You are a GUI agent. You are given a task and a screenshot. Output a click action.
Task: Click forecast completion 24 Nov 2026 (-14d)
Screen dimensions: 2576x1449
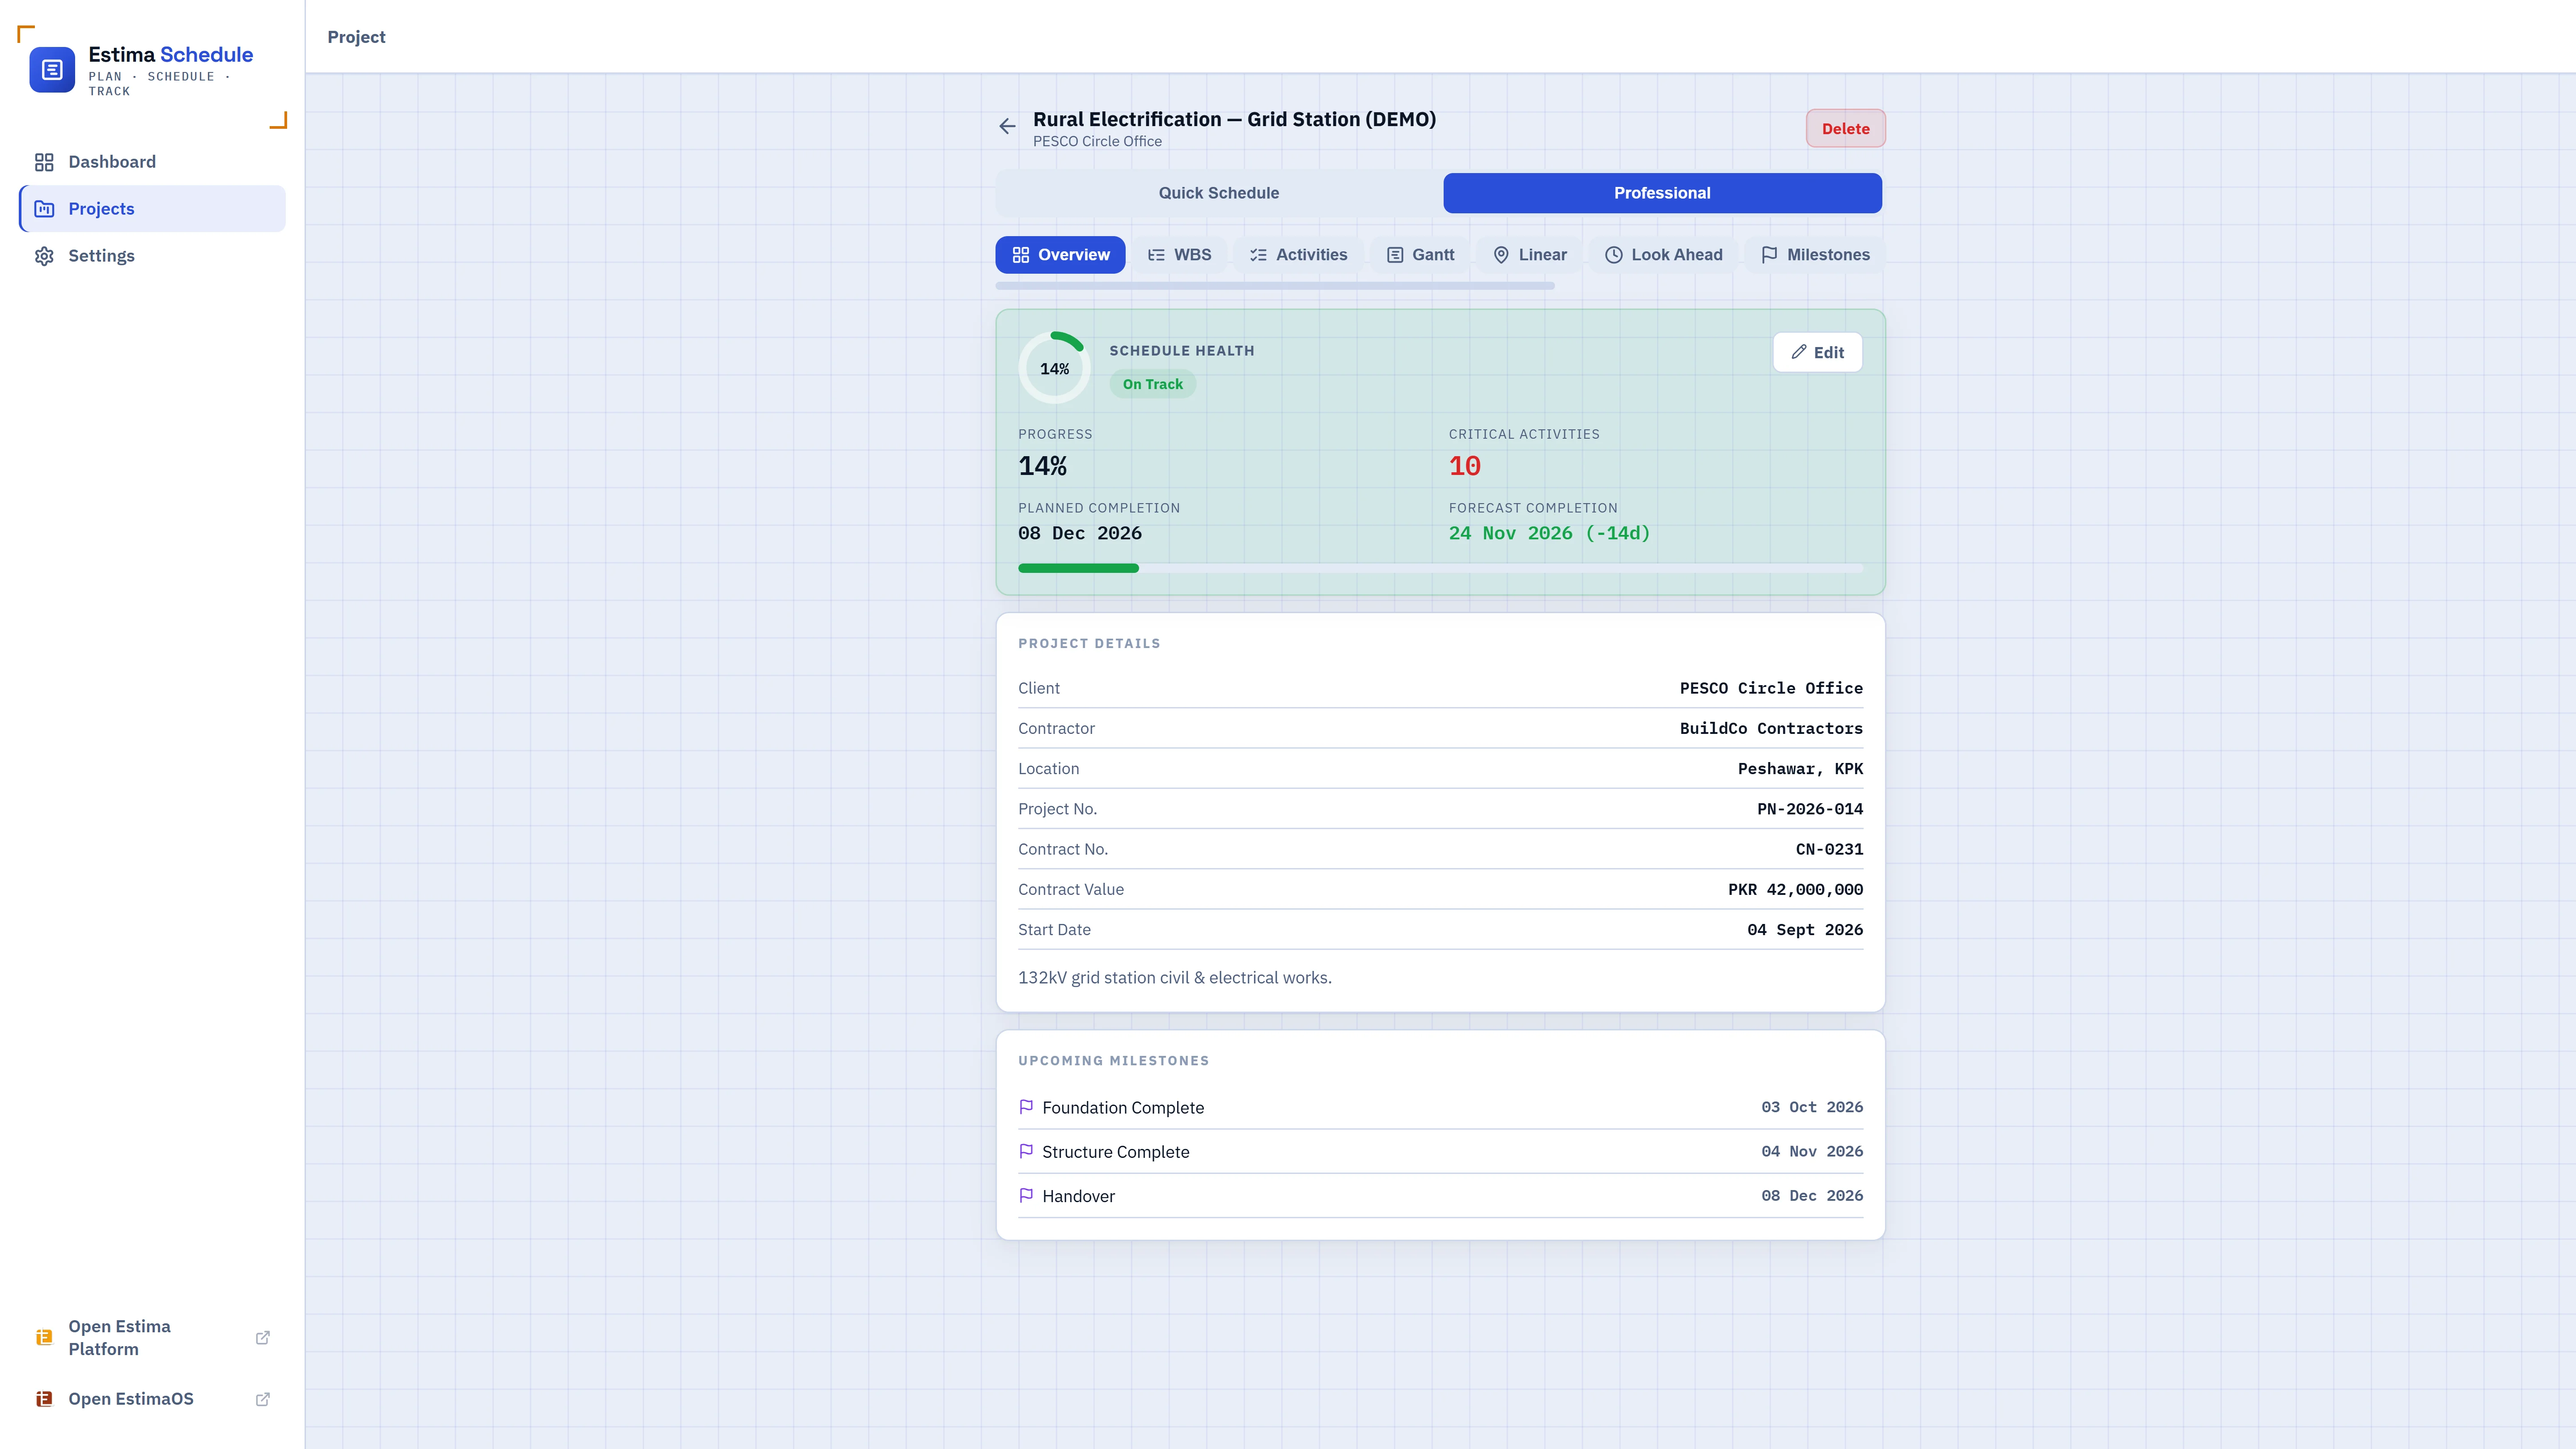1549,533
